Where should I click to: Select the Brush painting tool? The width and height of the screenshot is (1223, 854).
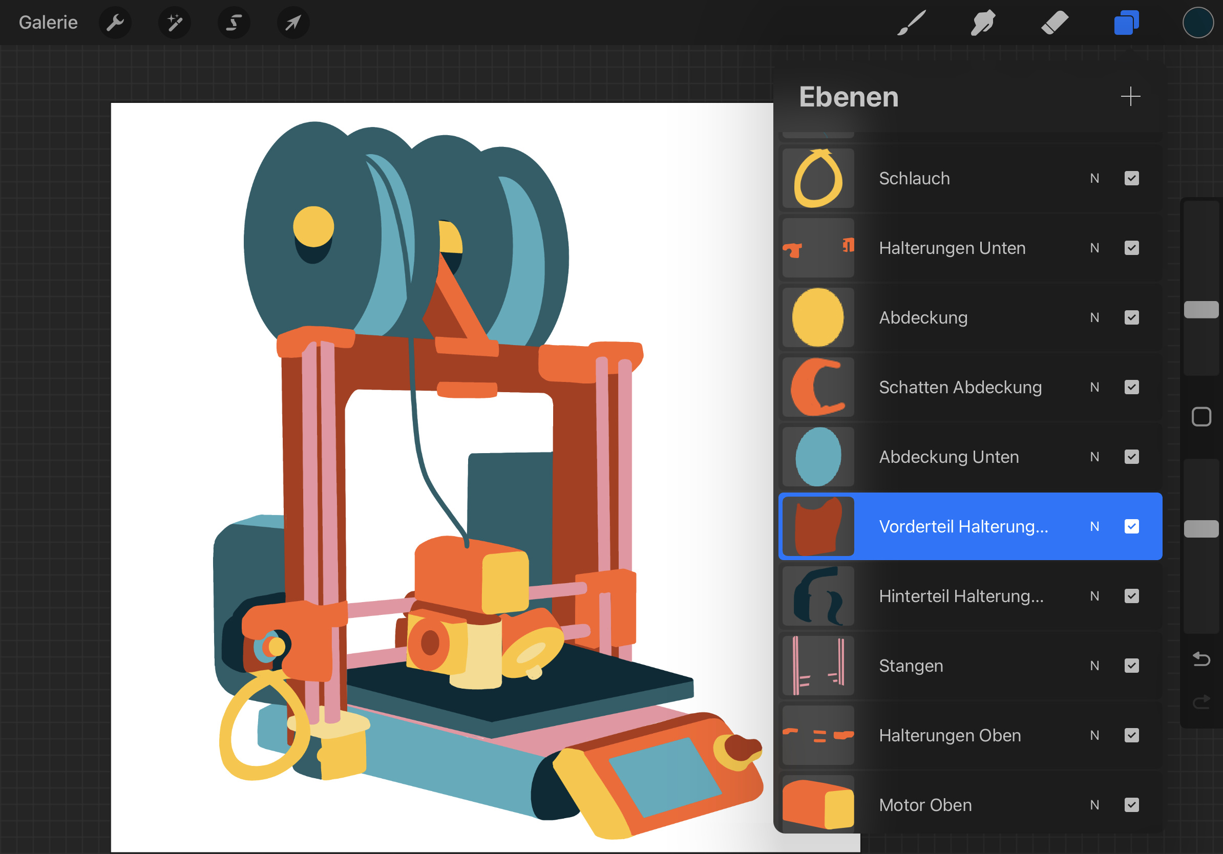click(911, 23)
